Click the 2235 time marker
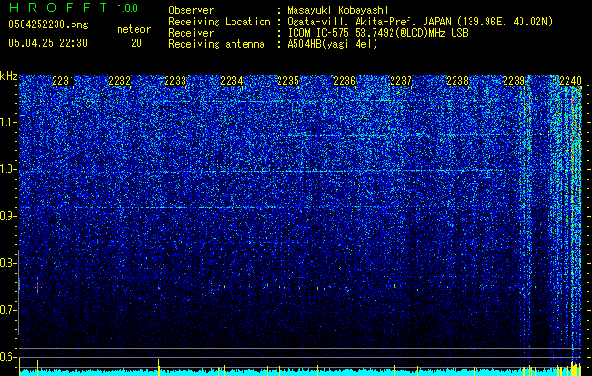This screenshot has height=376, width=592. [x=288, y=81]
